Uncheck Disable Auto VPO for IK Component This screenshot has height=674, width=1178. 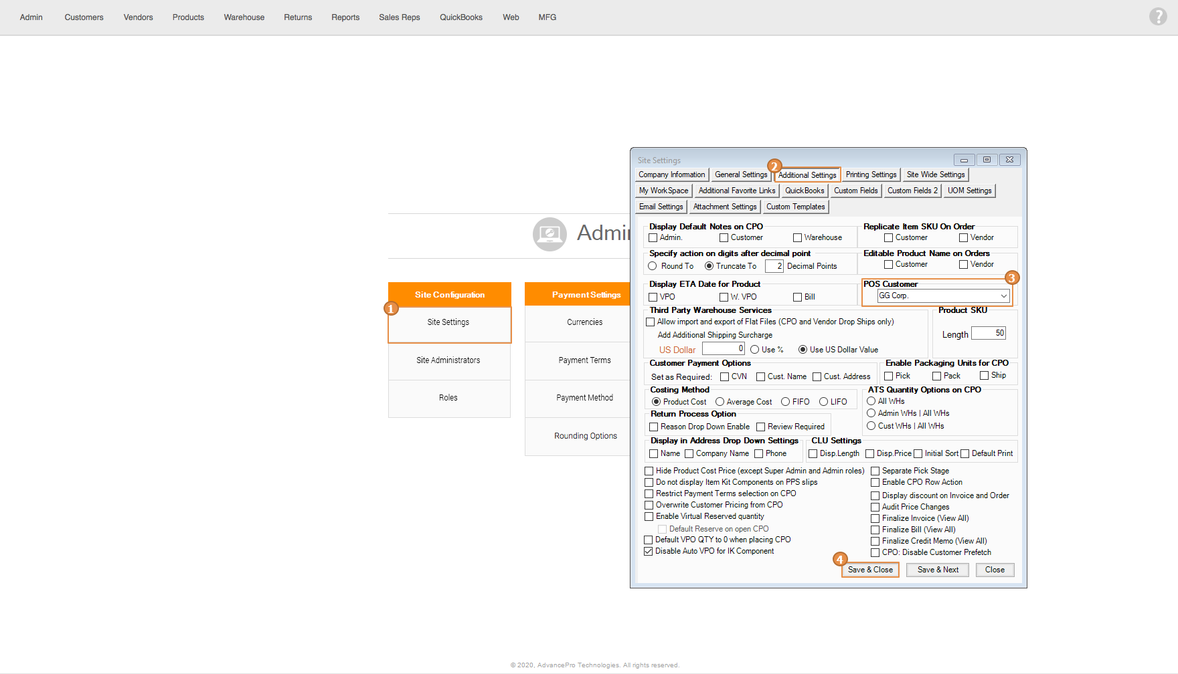(649, 552)
